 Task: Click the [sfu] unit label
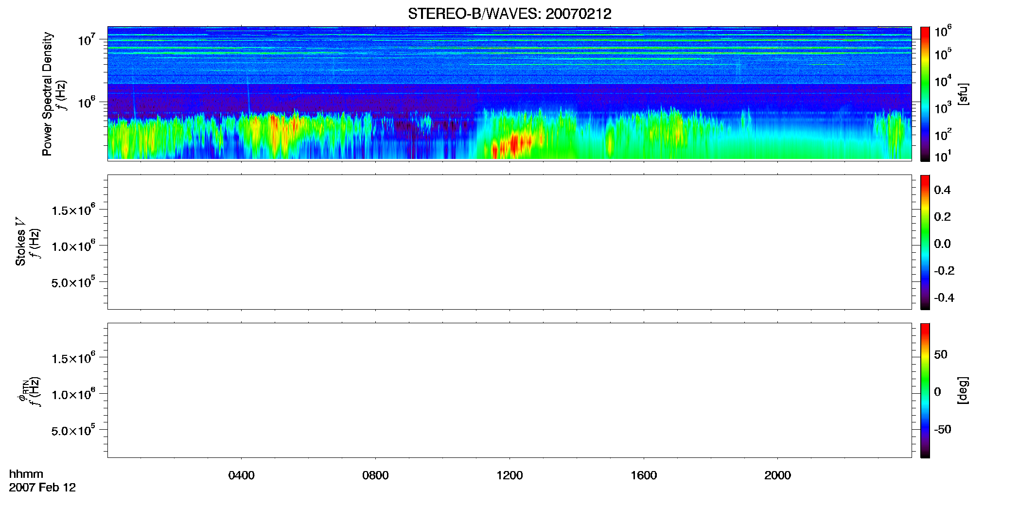click(x=963, y=94)
